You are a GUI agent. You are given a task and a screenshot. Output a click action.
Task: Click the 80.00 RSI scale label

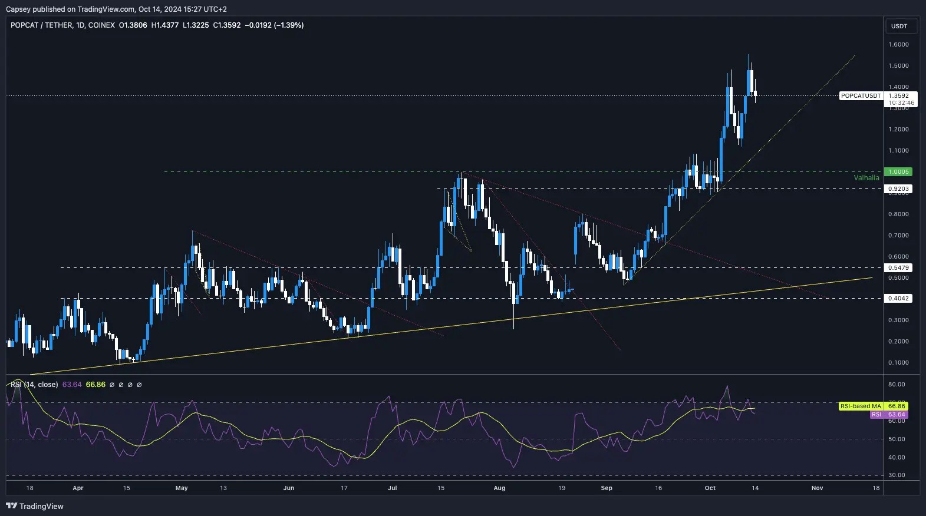pos(897,385)
